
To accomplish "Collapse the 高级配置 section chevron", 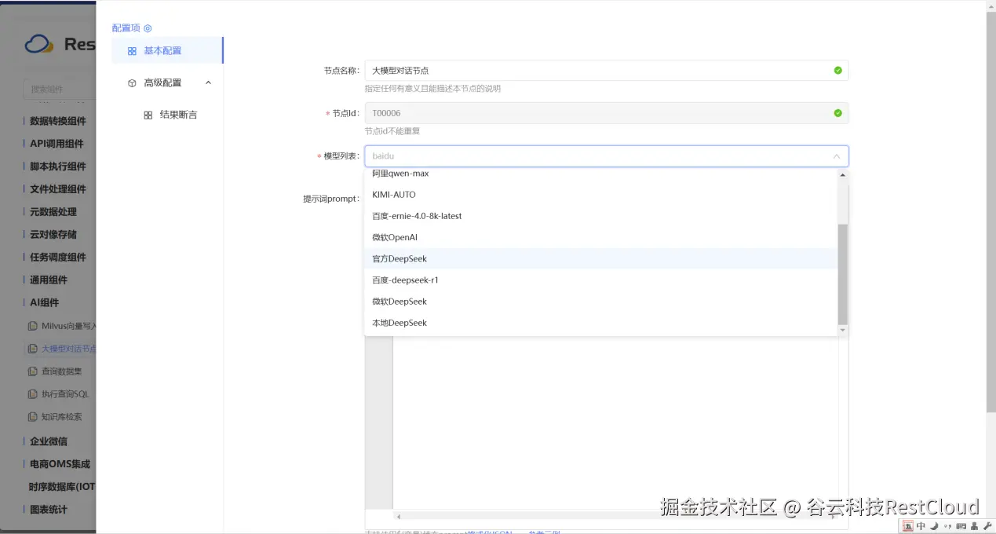I will [x=208, y=83].
